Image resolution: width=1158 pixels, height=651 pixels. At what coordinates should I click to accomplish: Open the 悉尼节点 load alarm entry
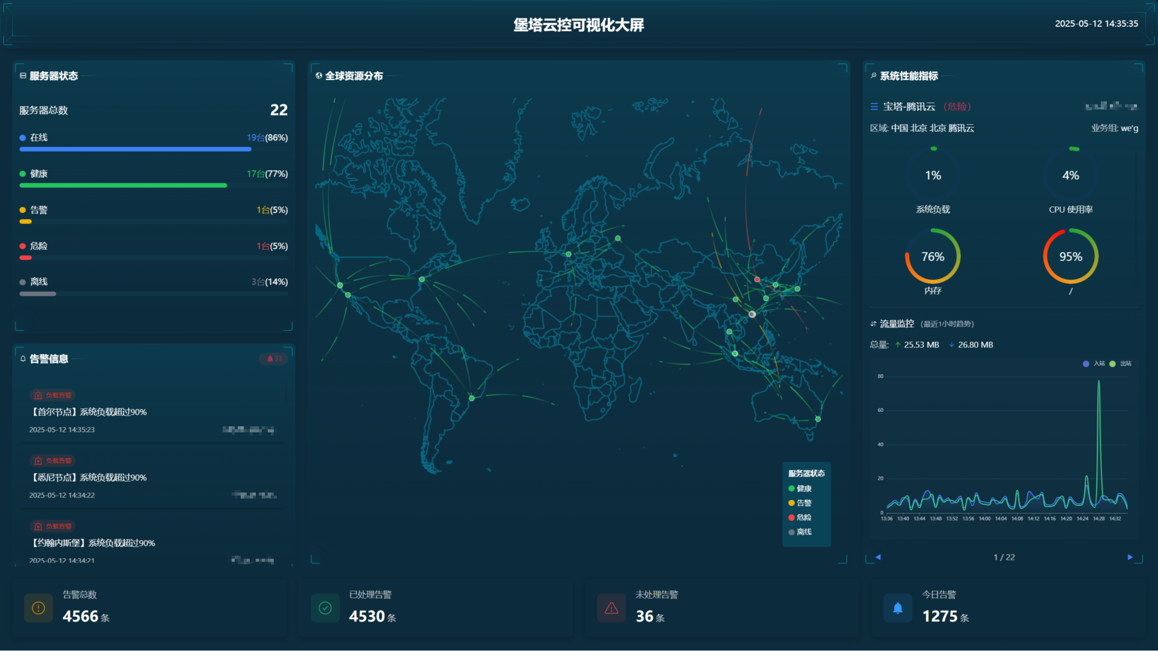tap(88, 477)
